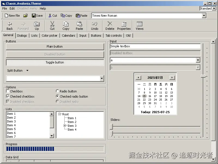The width and height of the screenshot is (218, 164).
Task: Click the vertical slider thumb
Action: tap(204, 76)
